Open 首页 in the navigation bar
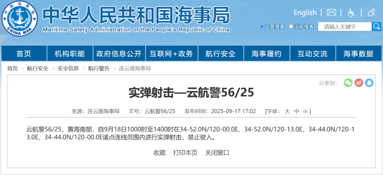The width and height of the screenshot is (383, 175). point(24,54)
